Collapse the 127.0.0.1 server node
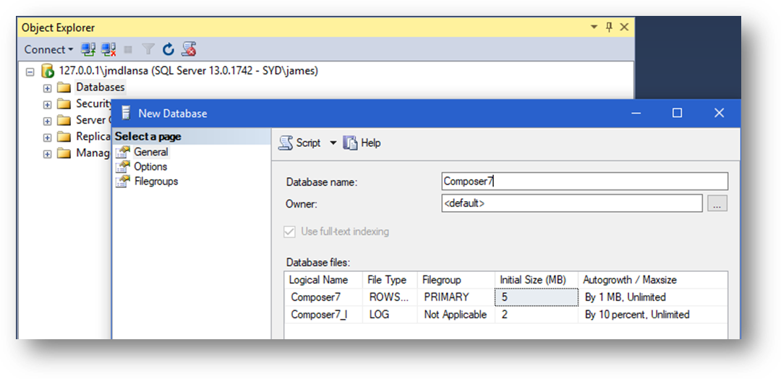 30,72
